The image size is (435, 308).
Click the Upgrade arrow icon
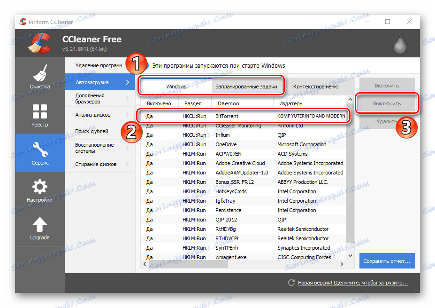40,224
